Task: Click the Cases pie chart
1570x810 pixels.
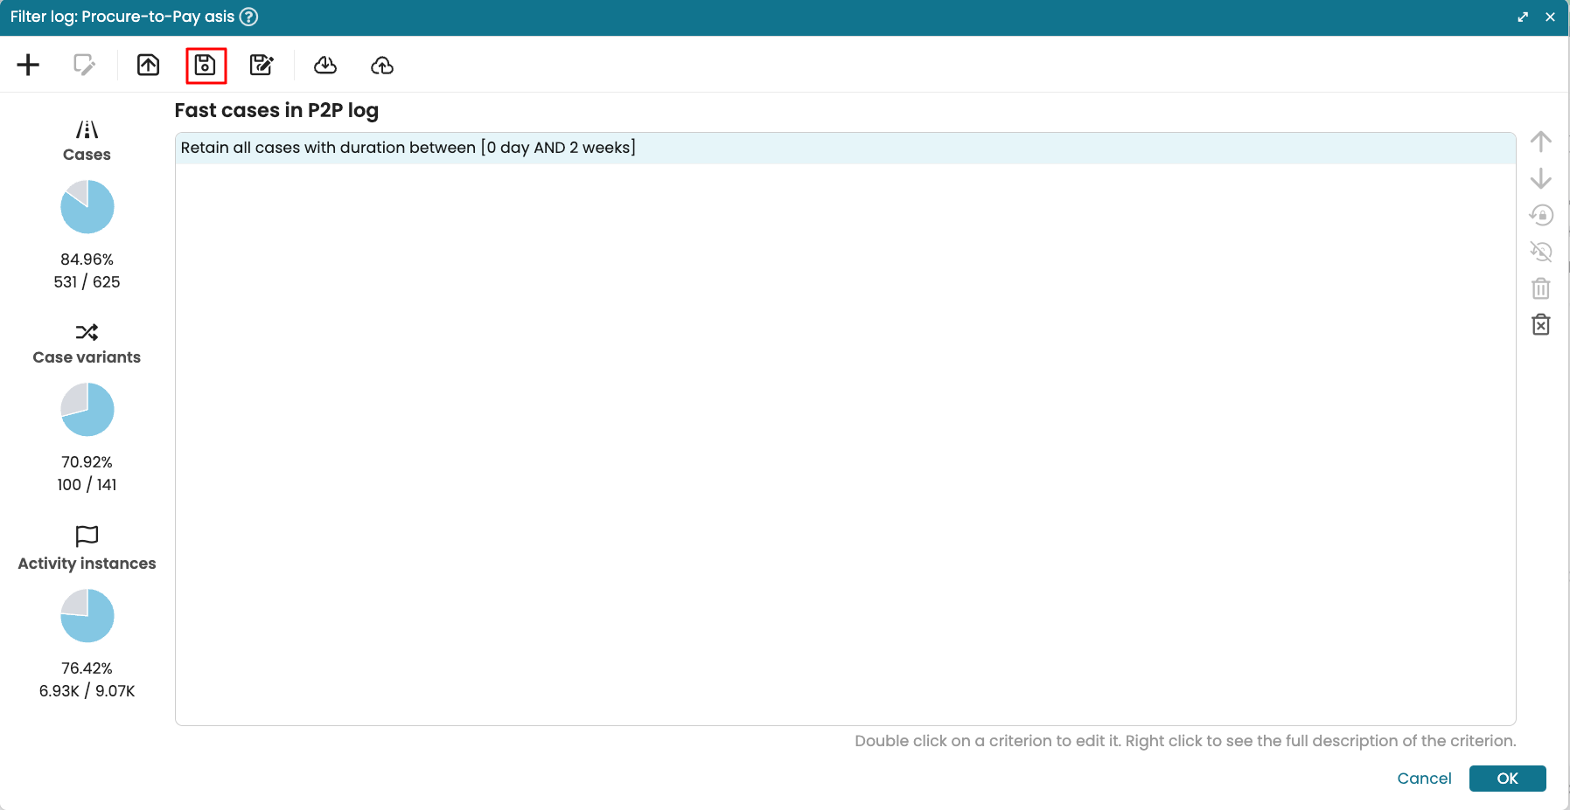Action: tap(87, 207)
